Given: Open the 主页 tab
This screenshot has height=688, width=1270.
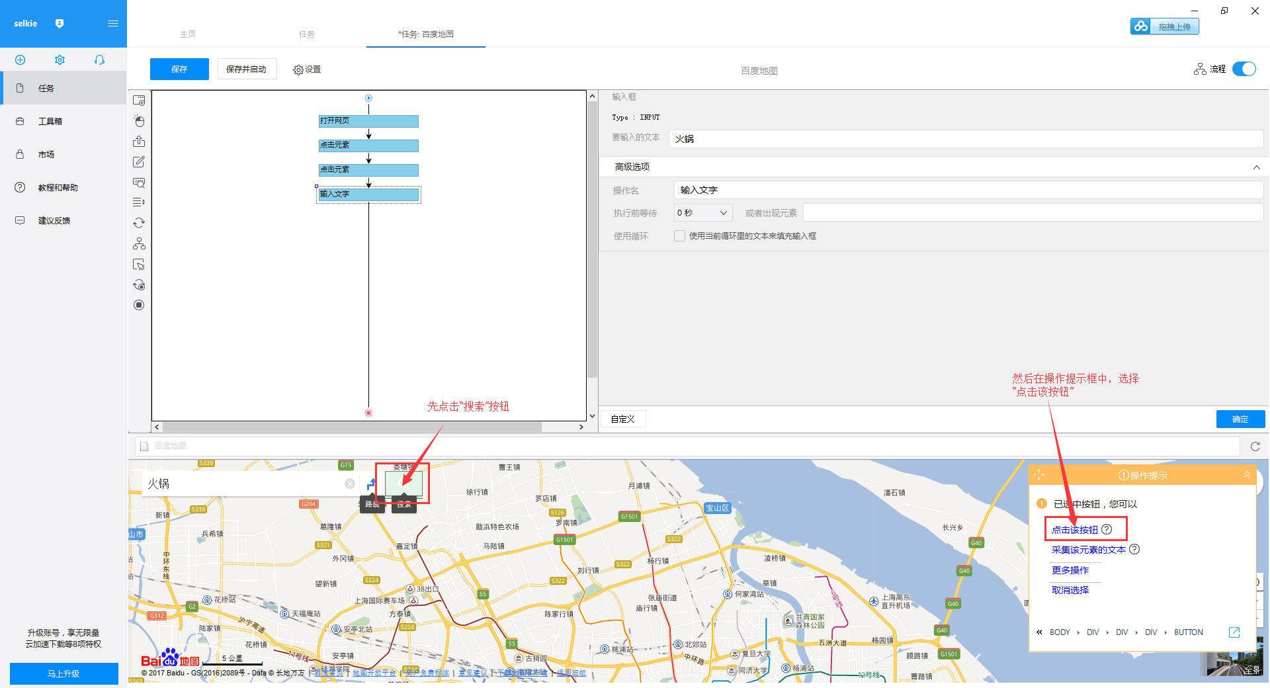Looking at the screenshot, I should point(188,34).
